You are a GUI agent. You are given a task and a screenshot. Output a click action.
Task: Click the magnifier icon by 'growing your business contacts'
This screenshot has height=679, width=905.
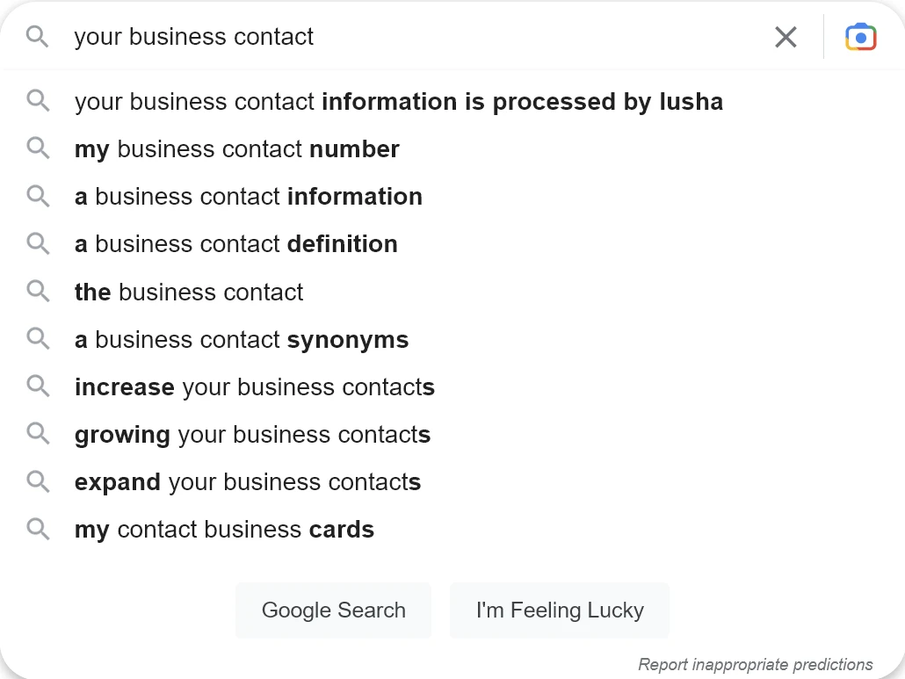pyautogui.click(x=38, y=434)
